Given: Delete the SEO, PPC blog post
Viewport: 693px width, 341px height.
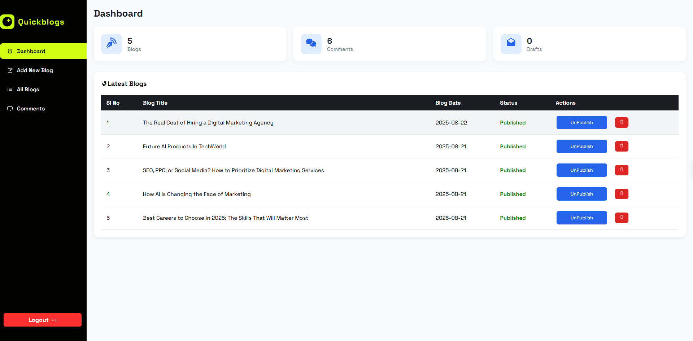Looking at the screenshot, I should [x=621, y=170].
